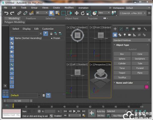This screenshot has height=120, width=153.
Task: Choose Rectangular Selection Region tool
Action: click(64, 13)
